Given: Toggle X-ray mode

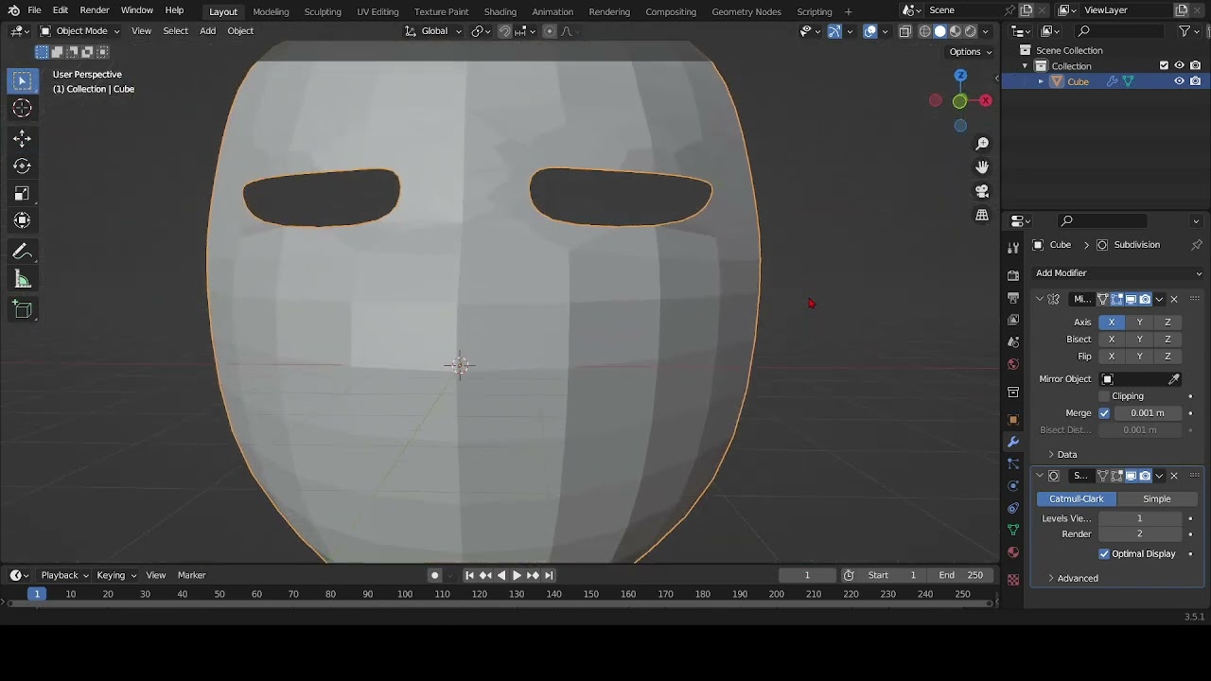Looking at the screenshot, I should [x=904, y=31].
